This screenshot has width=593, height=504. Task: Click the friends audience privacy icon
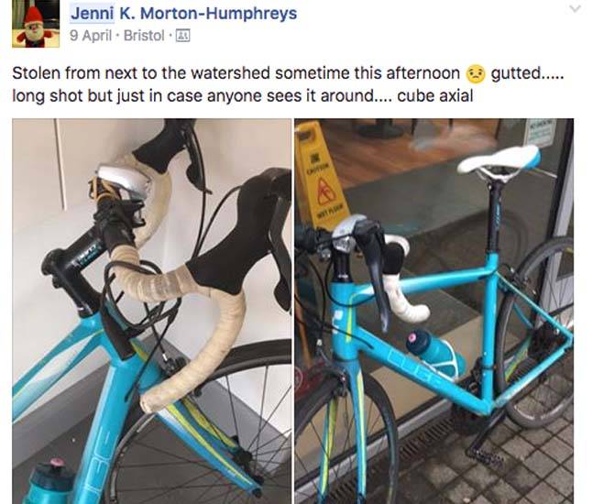coord(184,36)
